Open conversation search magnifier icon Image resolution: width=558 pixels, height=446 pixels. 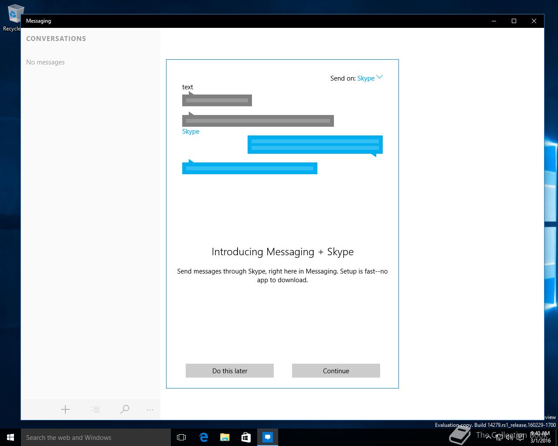click(125, 409)
